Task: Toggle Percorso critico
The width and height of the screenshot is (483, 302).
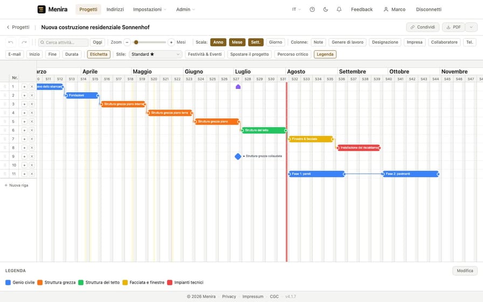Action: click(x=293, y=54)
